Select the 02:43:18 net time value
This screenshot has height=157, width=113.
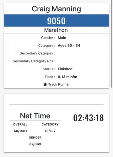tap(89, 118)
